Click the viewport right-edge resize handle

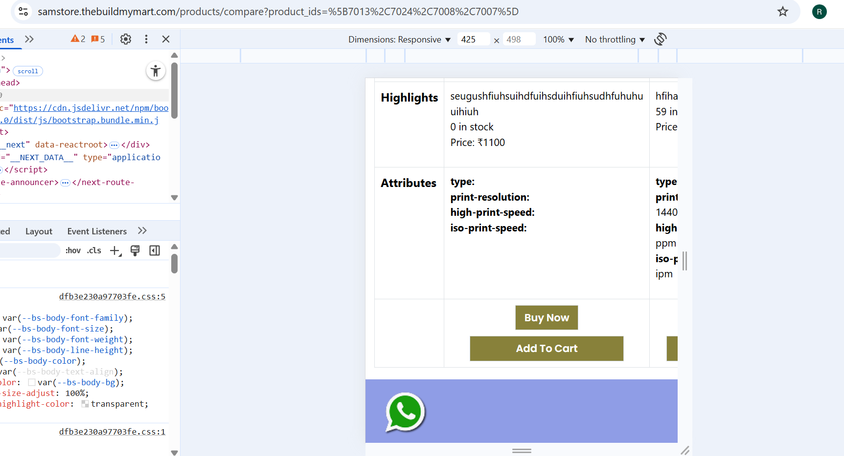point(685,261)
